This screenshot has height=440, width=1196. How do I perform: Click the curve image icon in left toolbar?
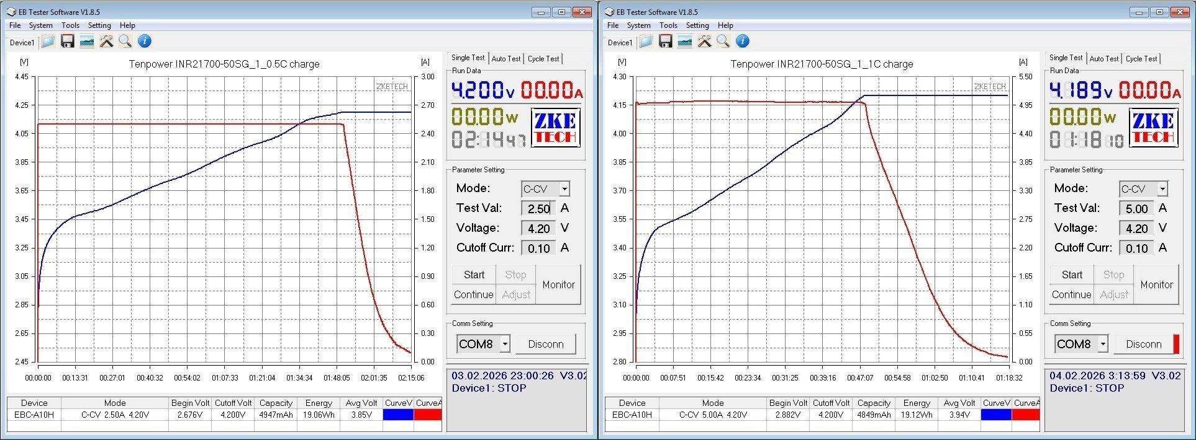(x=87, y=42)
